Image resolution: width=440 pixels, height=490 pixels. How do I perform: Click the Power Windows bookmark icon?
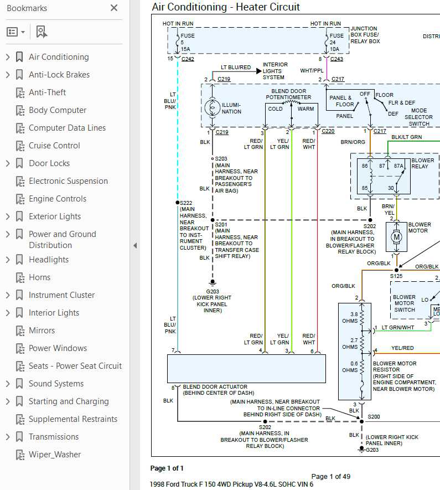[x=20, y=348]
